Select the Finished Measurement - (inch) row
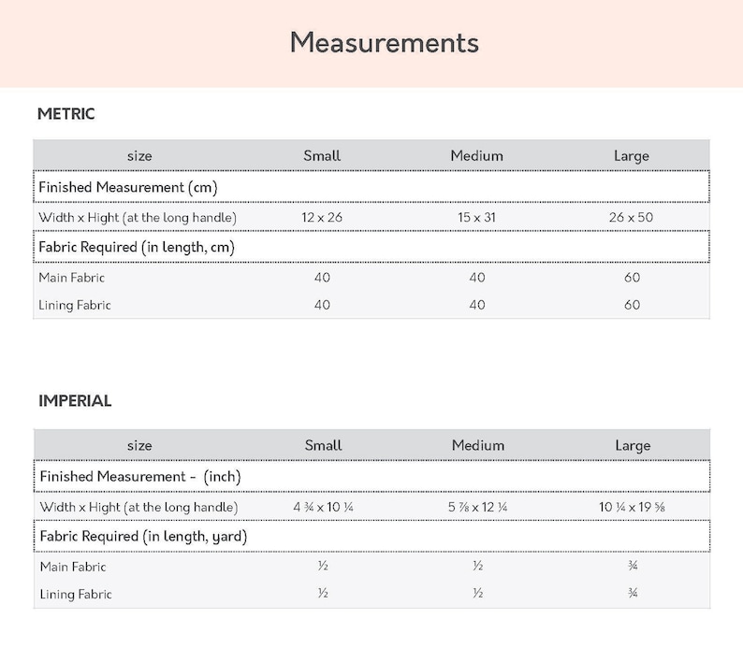 pyautogui.click(x=372, y=476)
